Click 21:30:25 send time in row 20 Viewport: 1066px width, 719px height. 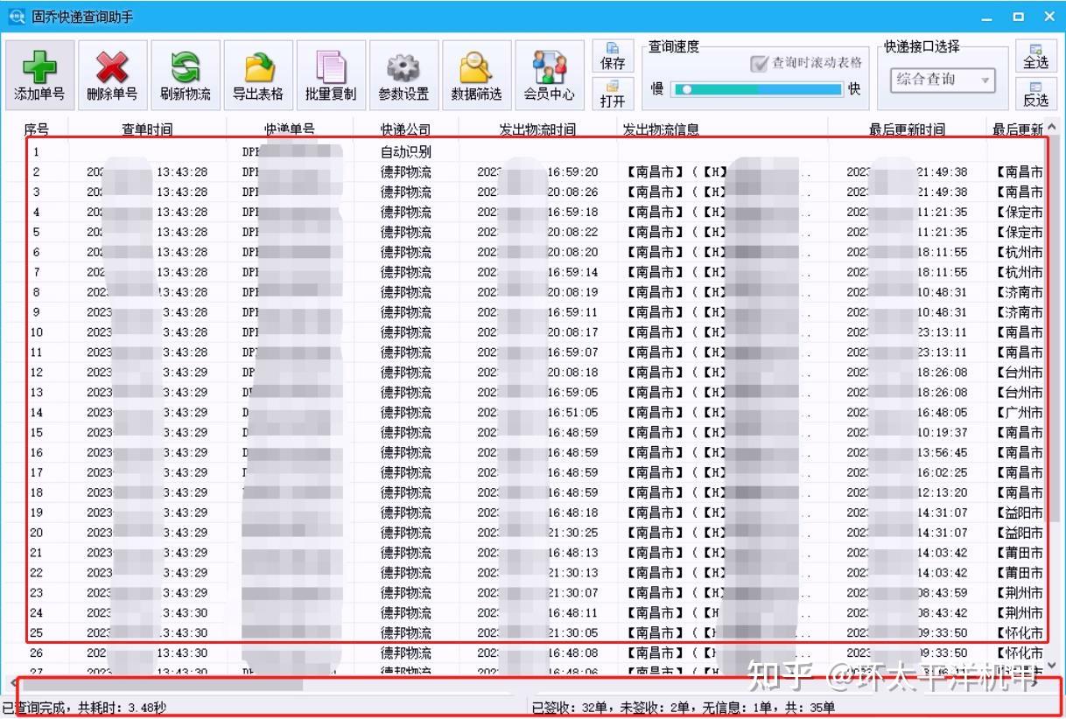tap(573, 534)
